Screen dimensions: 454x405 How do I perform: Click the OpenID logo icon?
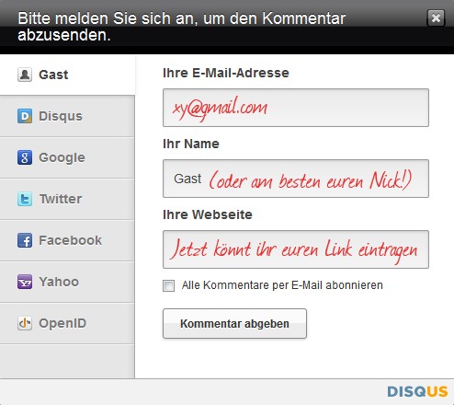tap(25, 323)
